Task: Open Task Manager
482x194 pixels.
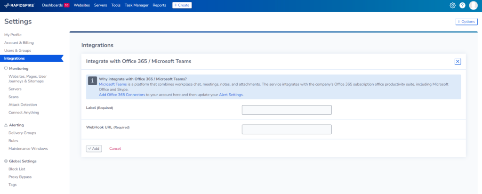Action: click(x=137, y=5)
